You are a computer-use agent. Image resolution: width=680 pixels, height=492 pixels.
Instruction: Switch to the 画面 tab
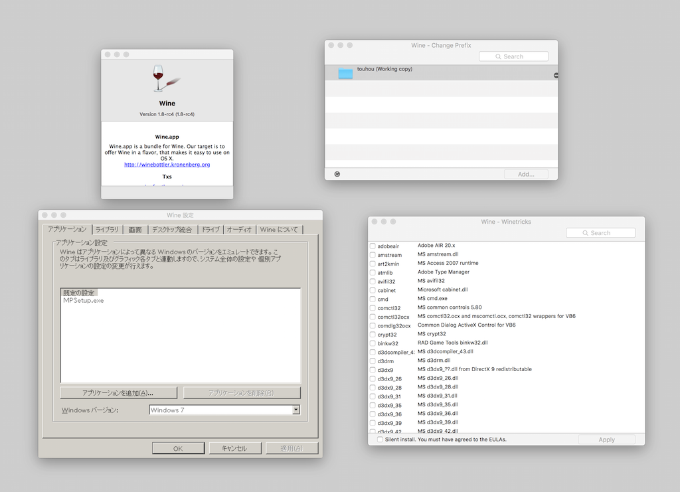(x=135, y=230)
